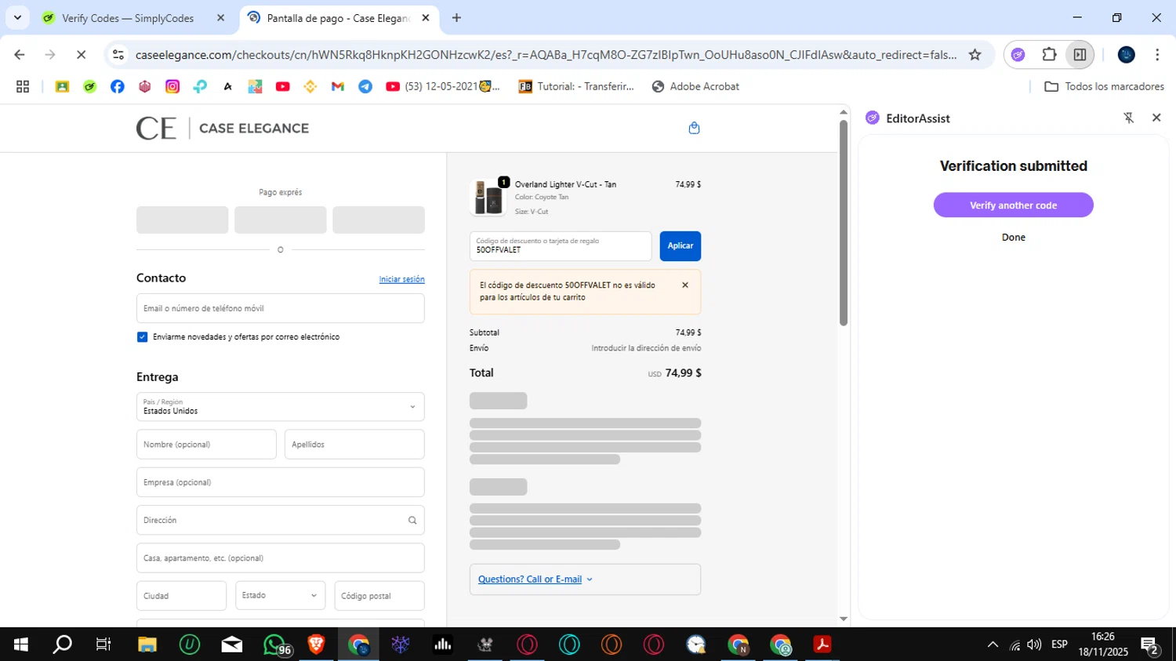Image resolution: width=1176 pixels, height=661 pixels.
Task: Toggle the browser side panel button
Action: [x=1080, y=55]
